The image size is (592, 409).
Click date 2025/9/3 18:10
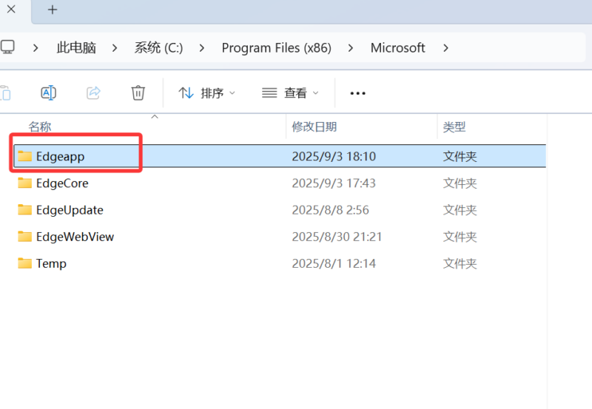(334, 157)
